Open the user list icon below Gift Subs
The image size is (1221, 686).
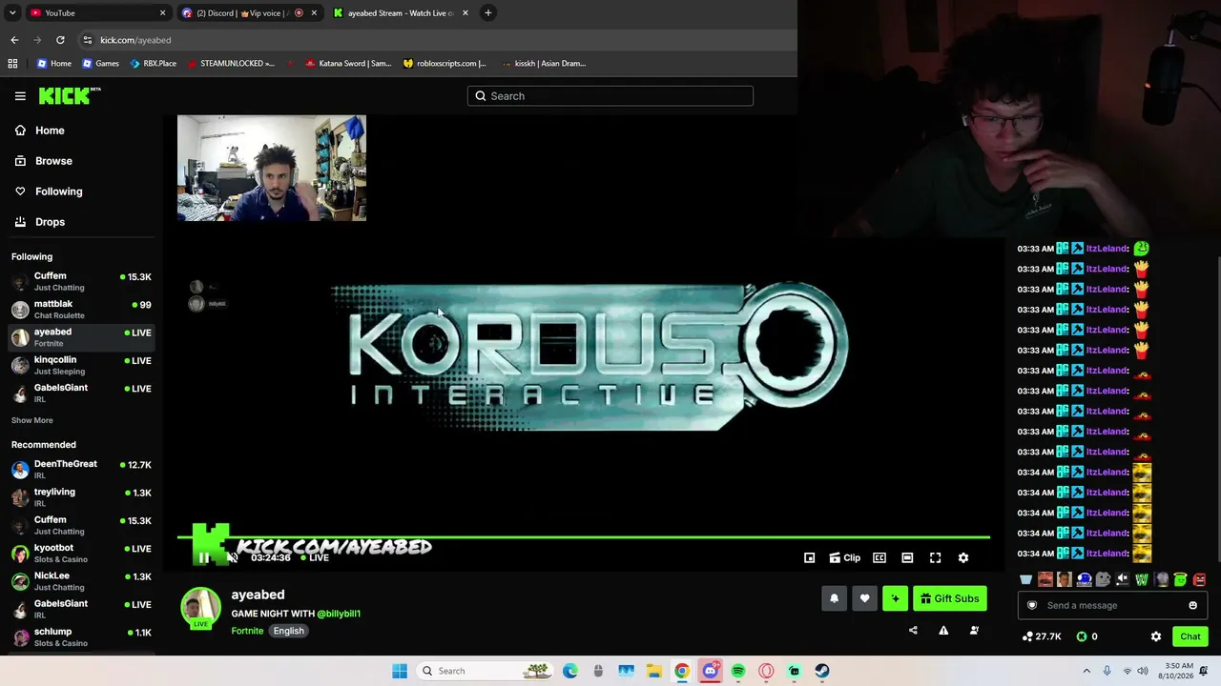pyautogui.click(x=974, y=631)
